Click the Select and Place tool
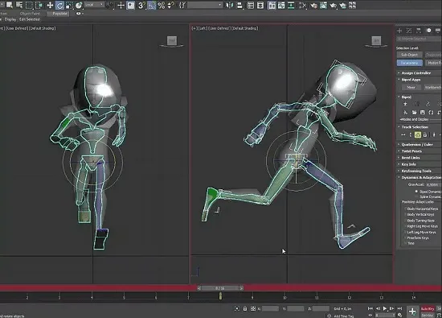This screenshot has width=442, height=318. tap(79, 5)
